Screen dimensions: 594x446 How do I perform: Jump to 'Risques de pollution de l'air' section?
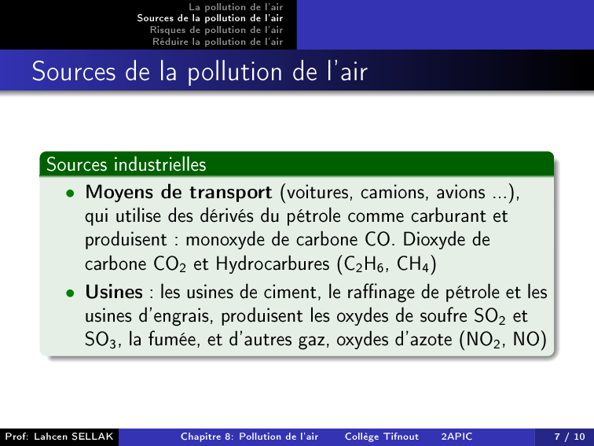[216, 29]
